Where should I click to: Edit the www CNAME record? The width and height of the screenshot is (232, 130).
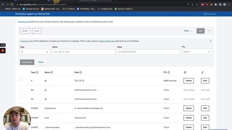(205, 118)
